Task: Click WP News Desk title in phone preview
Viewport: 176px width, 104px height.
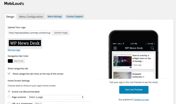Action: [134, 48]
